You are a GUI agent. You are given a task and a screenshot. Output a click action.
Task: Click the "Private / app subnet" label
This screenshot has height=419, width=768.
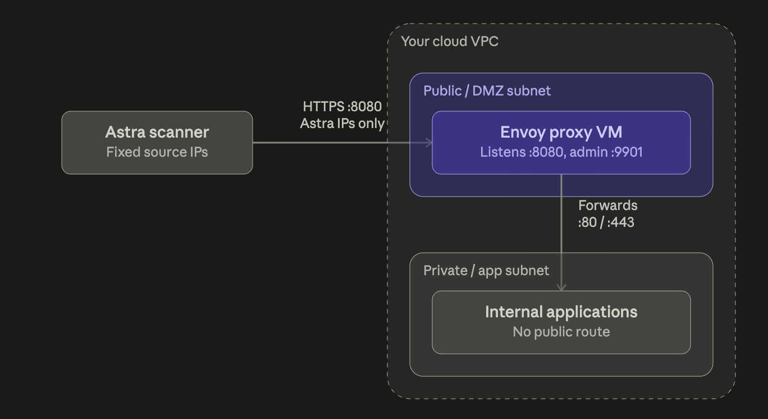click(x=486, y=271)
